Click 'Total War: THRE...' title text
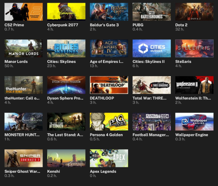The width and height of the screenshot is (218, 186). click(x=150, y=98)
